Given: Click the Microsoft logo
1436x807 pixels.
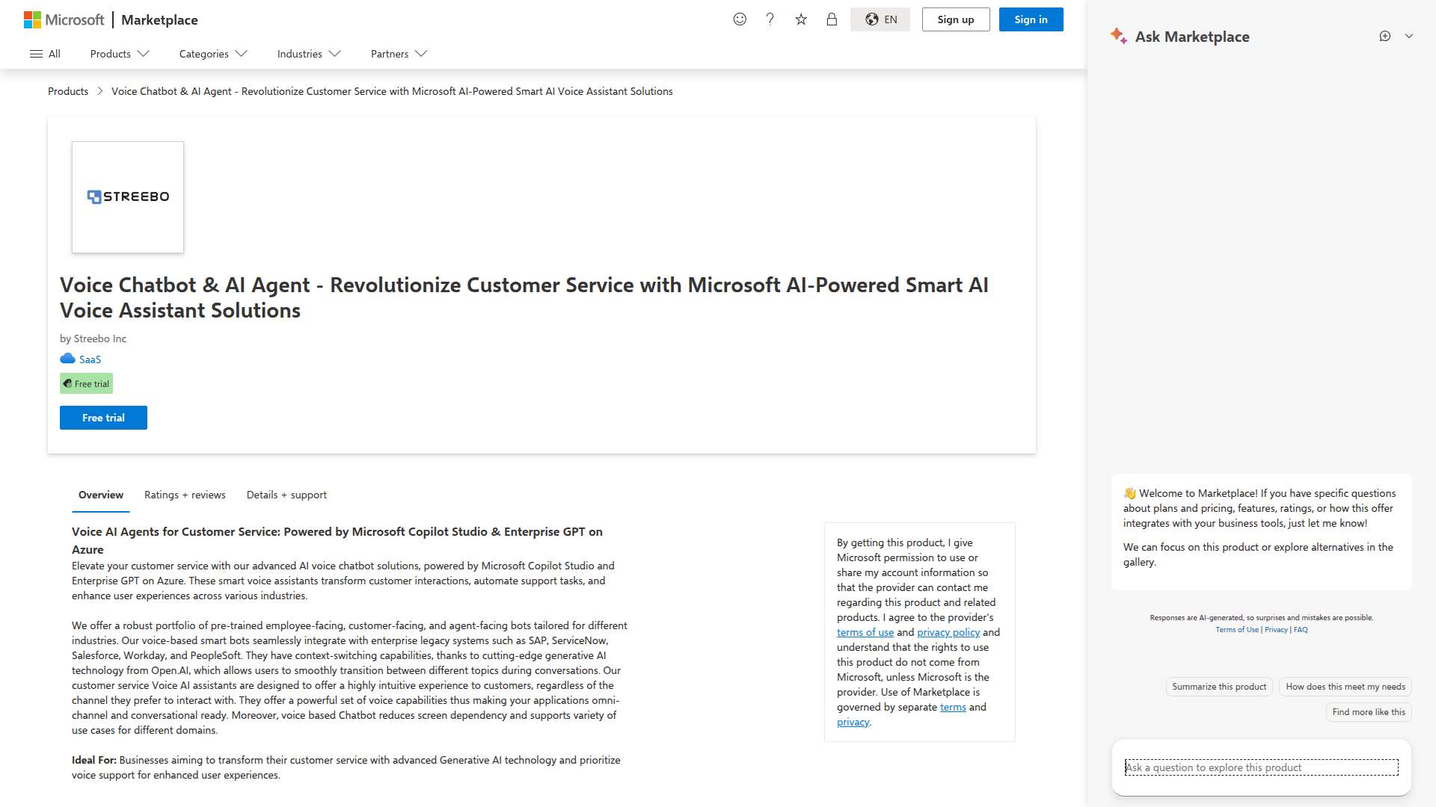Looking at the screenshot, I should point(64,19).
